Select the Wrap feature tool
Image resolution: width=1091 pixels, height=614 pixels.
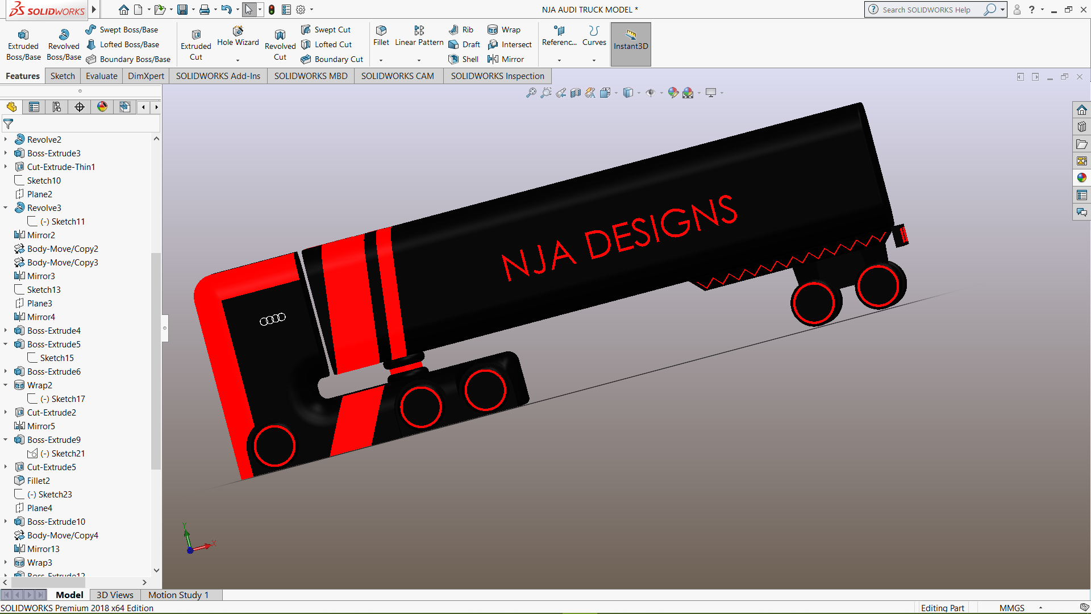[x=504, y=30]
